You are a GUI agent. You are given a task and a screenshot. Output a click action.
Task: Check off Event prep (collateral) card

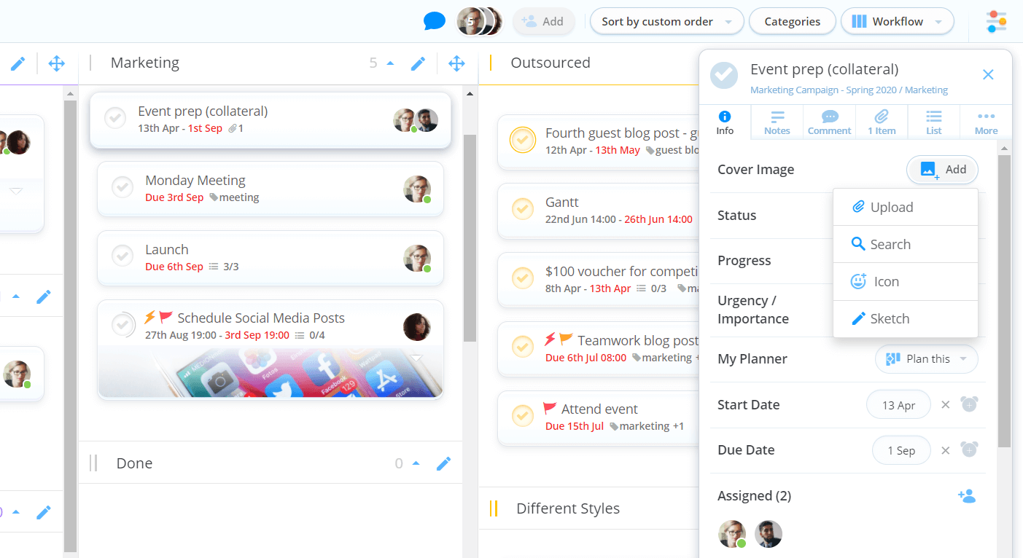(115, 118)
